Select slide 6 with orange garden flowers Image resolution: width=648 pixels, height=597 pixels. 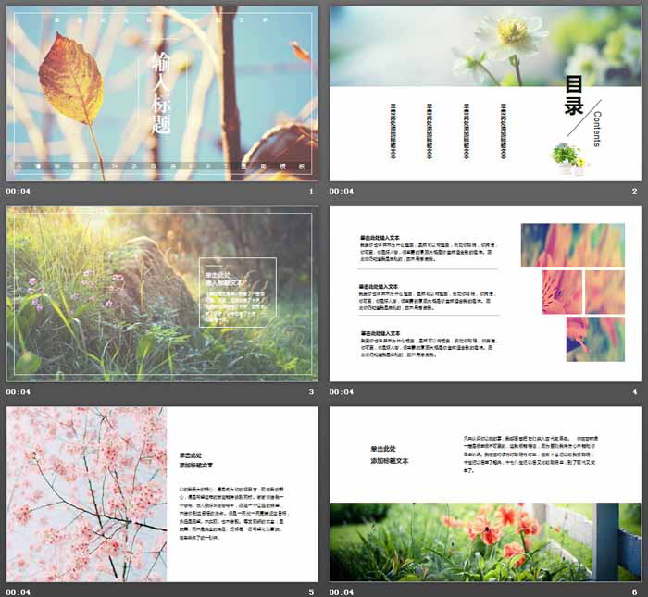485,494
